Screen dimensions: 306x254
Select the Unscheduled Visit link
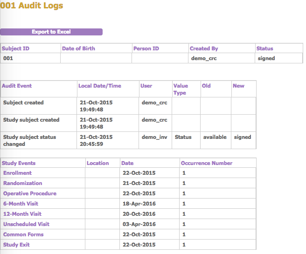point(26,224)
